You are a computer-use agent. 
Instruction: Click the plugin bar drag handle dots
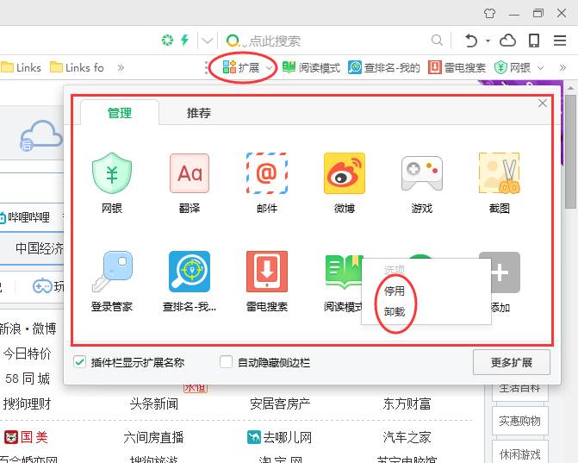pyautogui.click(x=206, y=68)
